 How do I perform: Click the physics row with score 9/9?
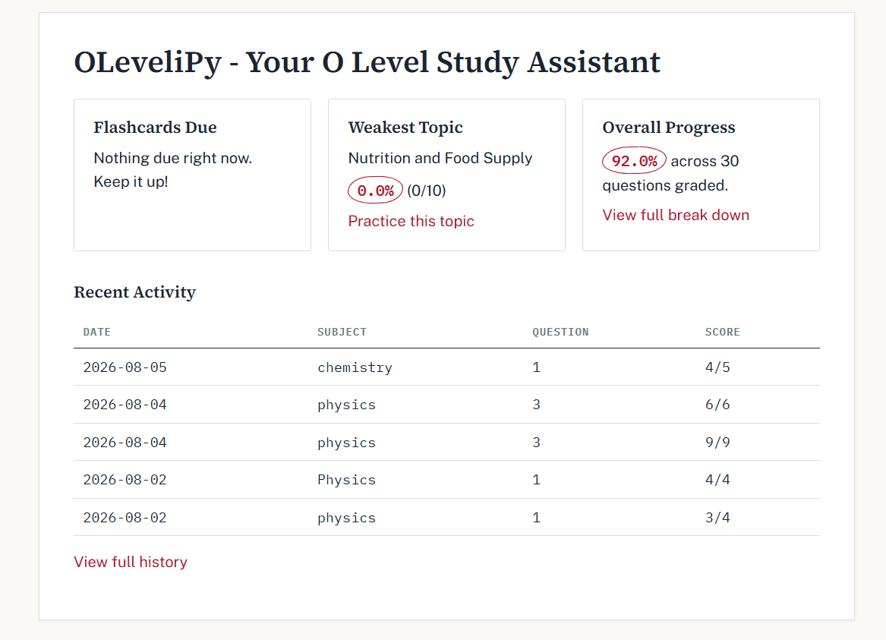point(446,443)
